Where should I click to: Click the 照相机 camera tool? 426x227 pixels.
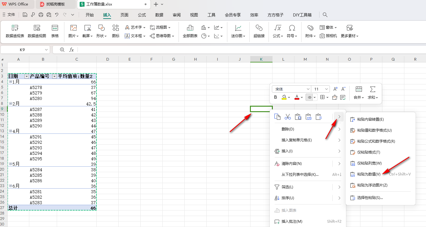328,36
